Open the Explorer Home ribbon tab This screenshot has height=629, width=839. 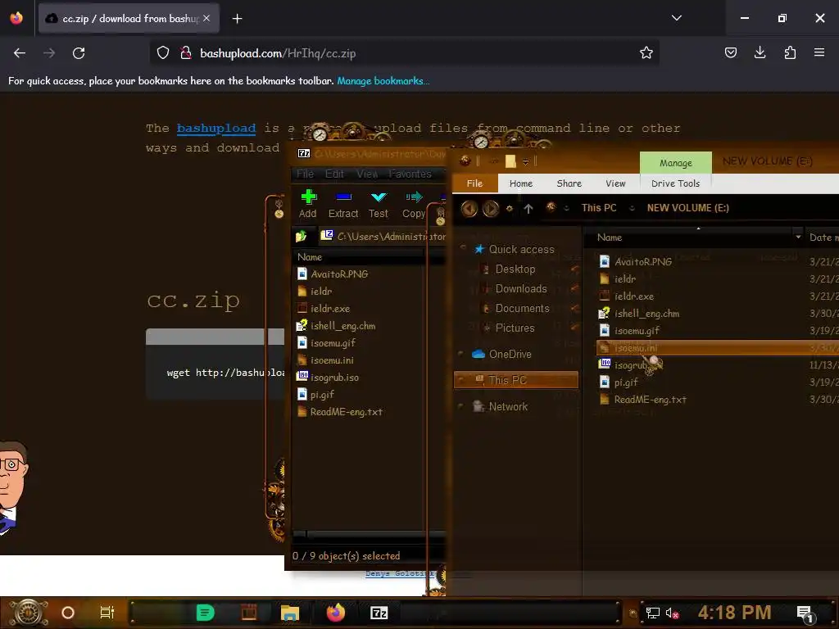520,183
